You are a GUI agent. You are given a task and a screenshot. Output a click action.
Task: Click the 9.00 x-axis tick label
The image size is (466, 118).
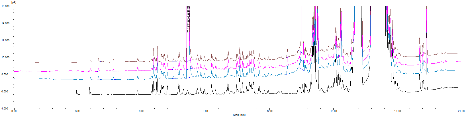coord(205,111)
